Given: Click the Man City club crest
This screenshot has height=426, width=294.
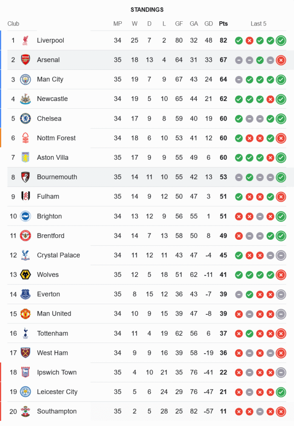Looking at the screenshot, I should 25,80.
